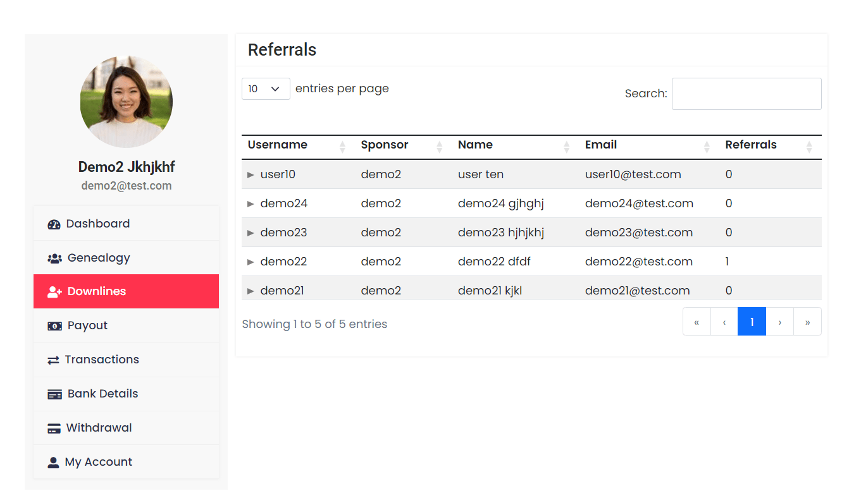Click the Bank Details card icon
861x491 pixels.
point(54,394)
